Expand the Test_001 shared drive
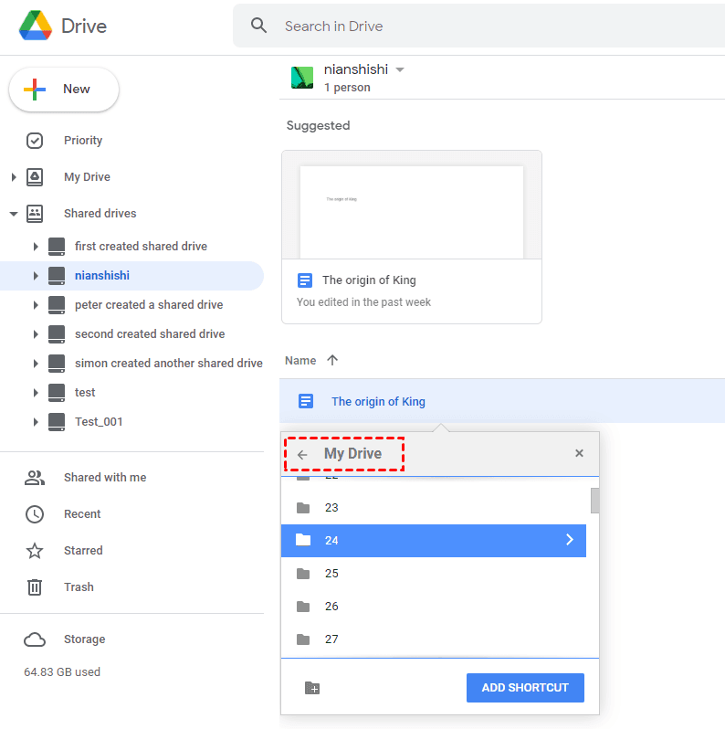Screen dimensions: 725x729 (36, 422)
